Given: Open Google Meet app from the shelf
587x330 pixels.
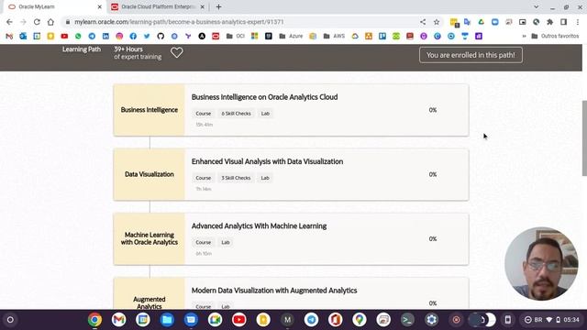Looking at the screenshot, I should 215,320.
